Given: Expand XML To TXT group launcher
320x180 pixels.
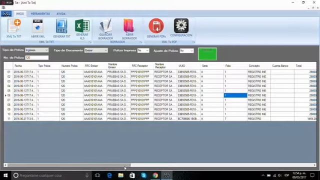Looking at the screenshot, I should tap(90, 42).
